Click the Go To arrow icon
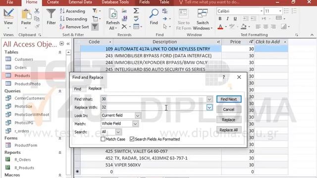 165,19
